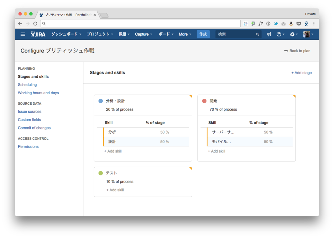Screen dimensions: 334x238
Task: Click the browser forward arrow
Action: click(28, 23)
